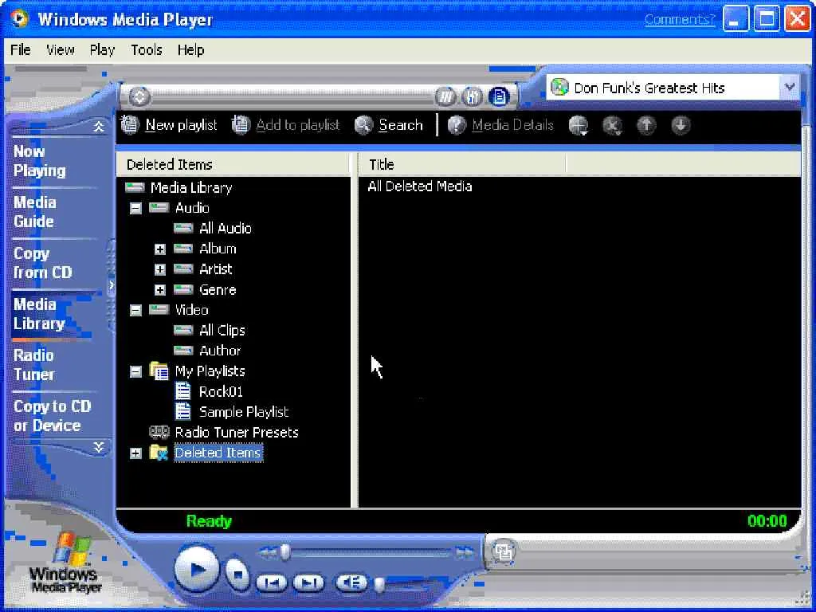Click the show equalizer settings icon
816x612 pixels.
pyautogui.click(x=472, y=96)
